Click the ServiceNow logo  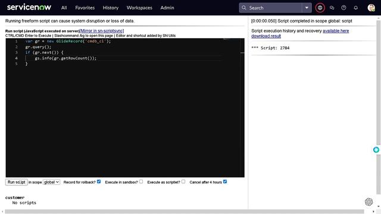point(29,7)
